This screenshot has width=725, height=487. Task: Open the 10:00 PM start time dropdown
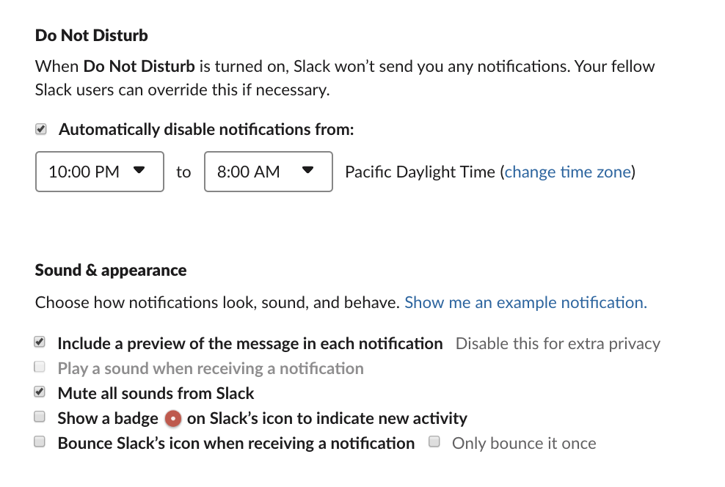pyautogui.click(x=99, y=172)
